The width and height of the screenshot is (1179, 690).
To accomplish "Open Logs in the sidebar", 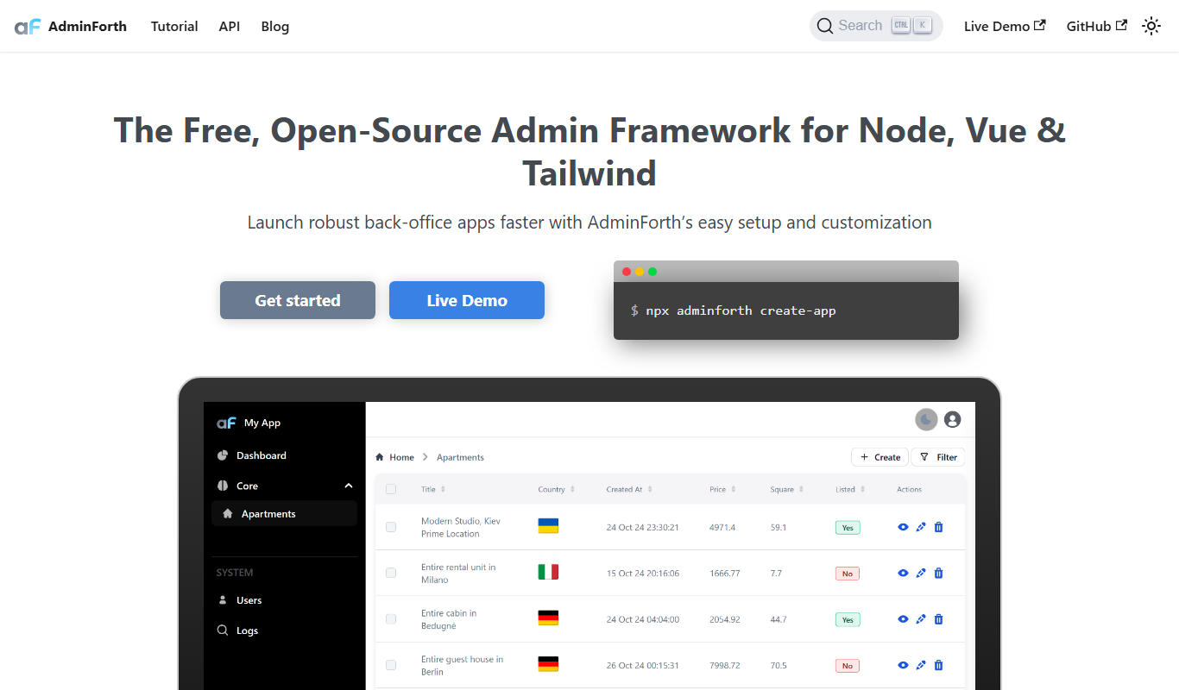I will 247,630.
